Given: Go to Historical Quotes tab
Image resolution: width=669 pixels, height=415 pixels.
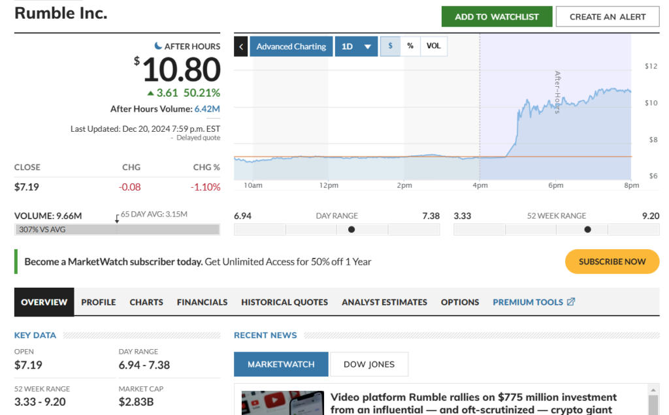Looking at the screenshot, I should [284, 302].
